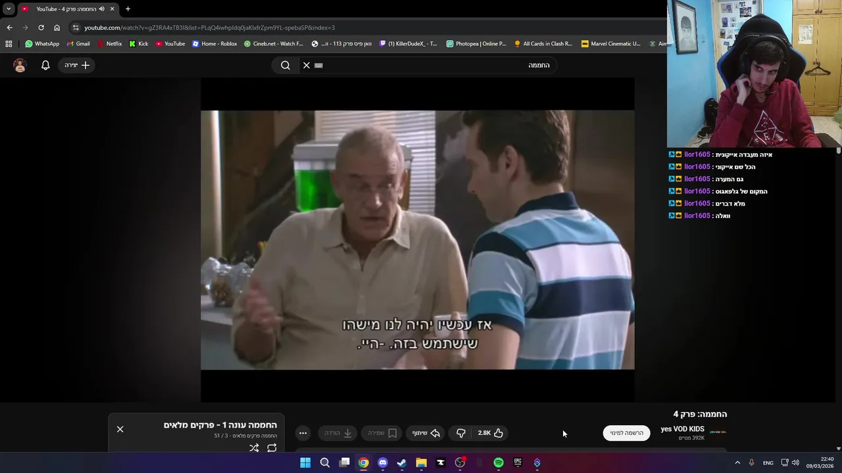Viewport: 842px width, 473px height.
Task: Click chat message איזה מעבדה אייקונית
Action: click(x=743, y=154)
